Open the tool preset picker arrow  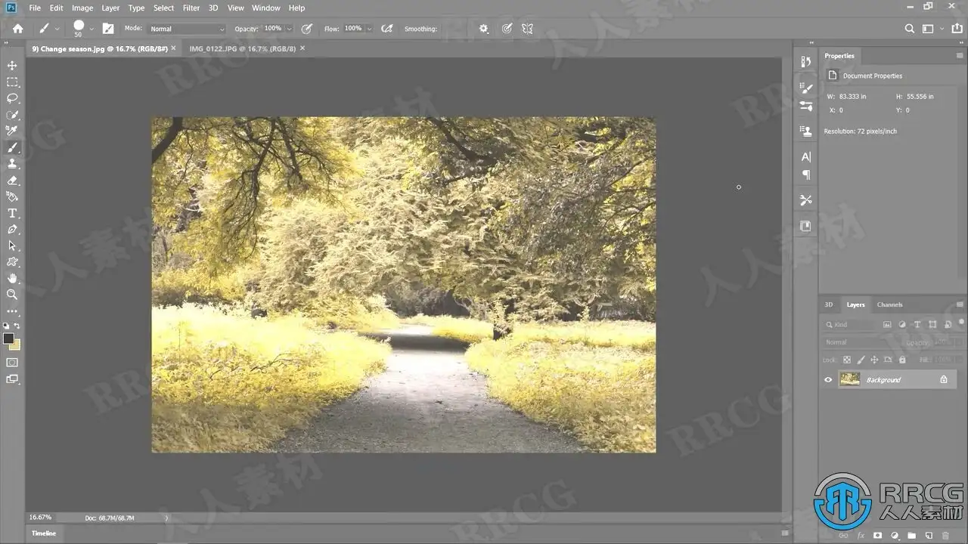click(57, 29)
